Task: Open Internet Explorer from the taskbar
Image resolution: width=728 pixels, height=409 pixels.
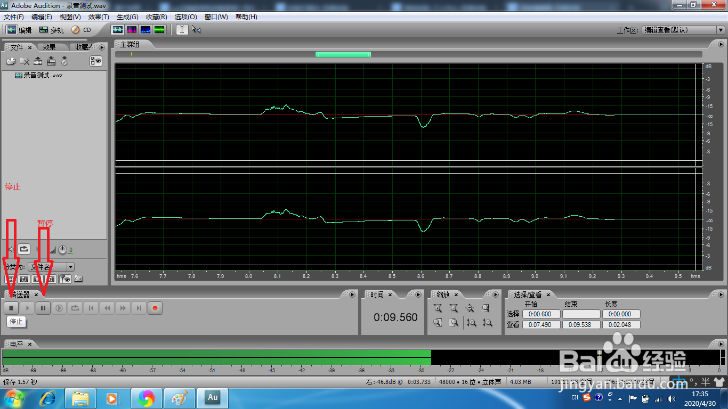Action: [x=48, y=398]
